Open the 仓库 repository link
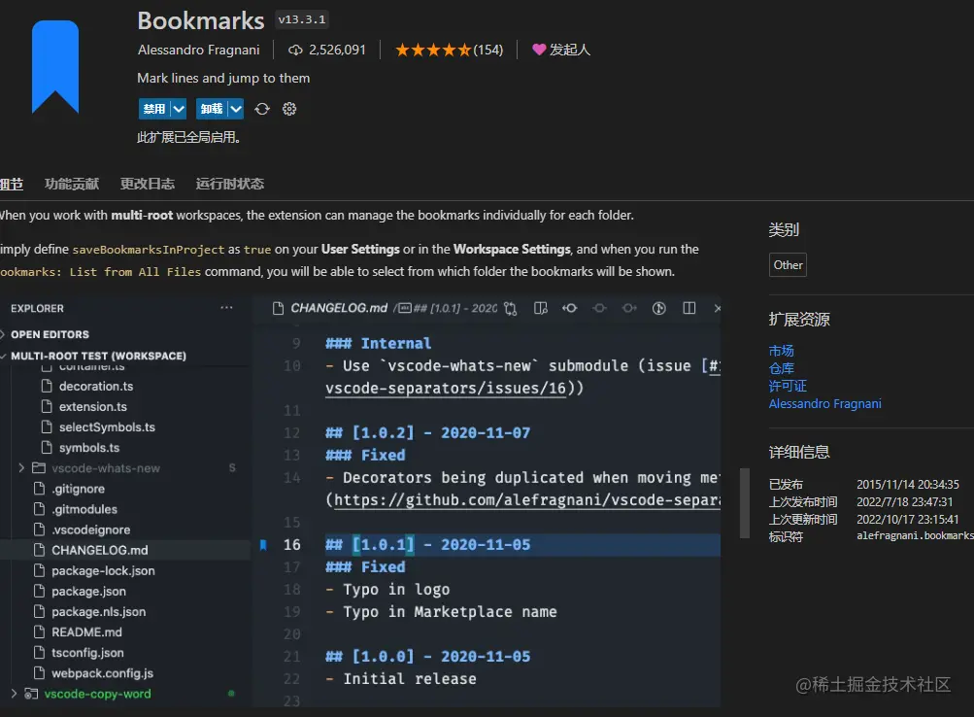Image resolution: width=974 pixels, height=717 pixels. (781, 368)
